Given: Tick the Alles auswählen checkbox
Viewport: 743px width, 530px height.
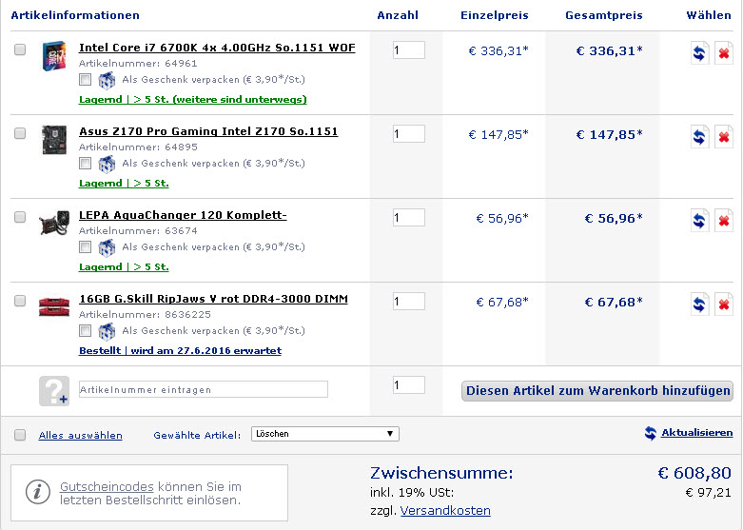Looking at the screenshot, I should pyautogui.click(x=20, y=435).
